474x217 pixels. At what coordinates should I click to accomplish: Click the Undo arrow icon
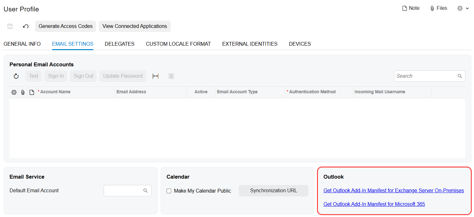(x=26, y=26)
